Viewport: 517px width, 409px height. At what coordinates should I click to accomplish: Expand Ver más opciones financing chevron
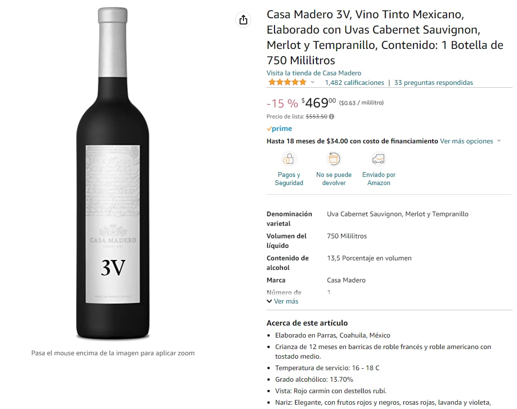499,141
